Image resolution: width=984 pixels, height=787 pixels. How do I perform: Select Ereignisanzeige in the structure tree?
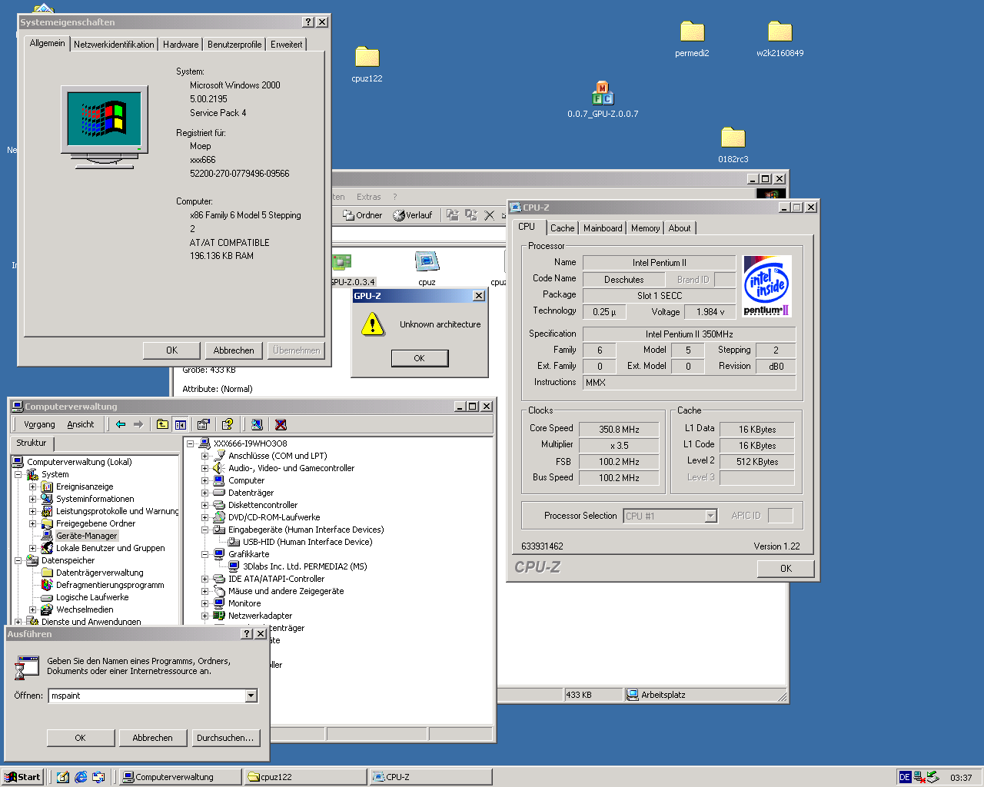(x=85, y=486)
